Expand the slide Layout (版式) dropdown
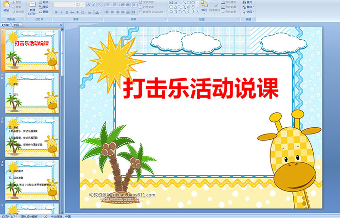Image resolution: width=340 pixels, height=218 pixels. [43, 2]
